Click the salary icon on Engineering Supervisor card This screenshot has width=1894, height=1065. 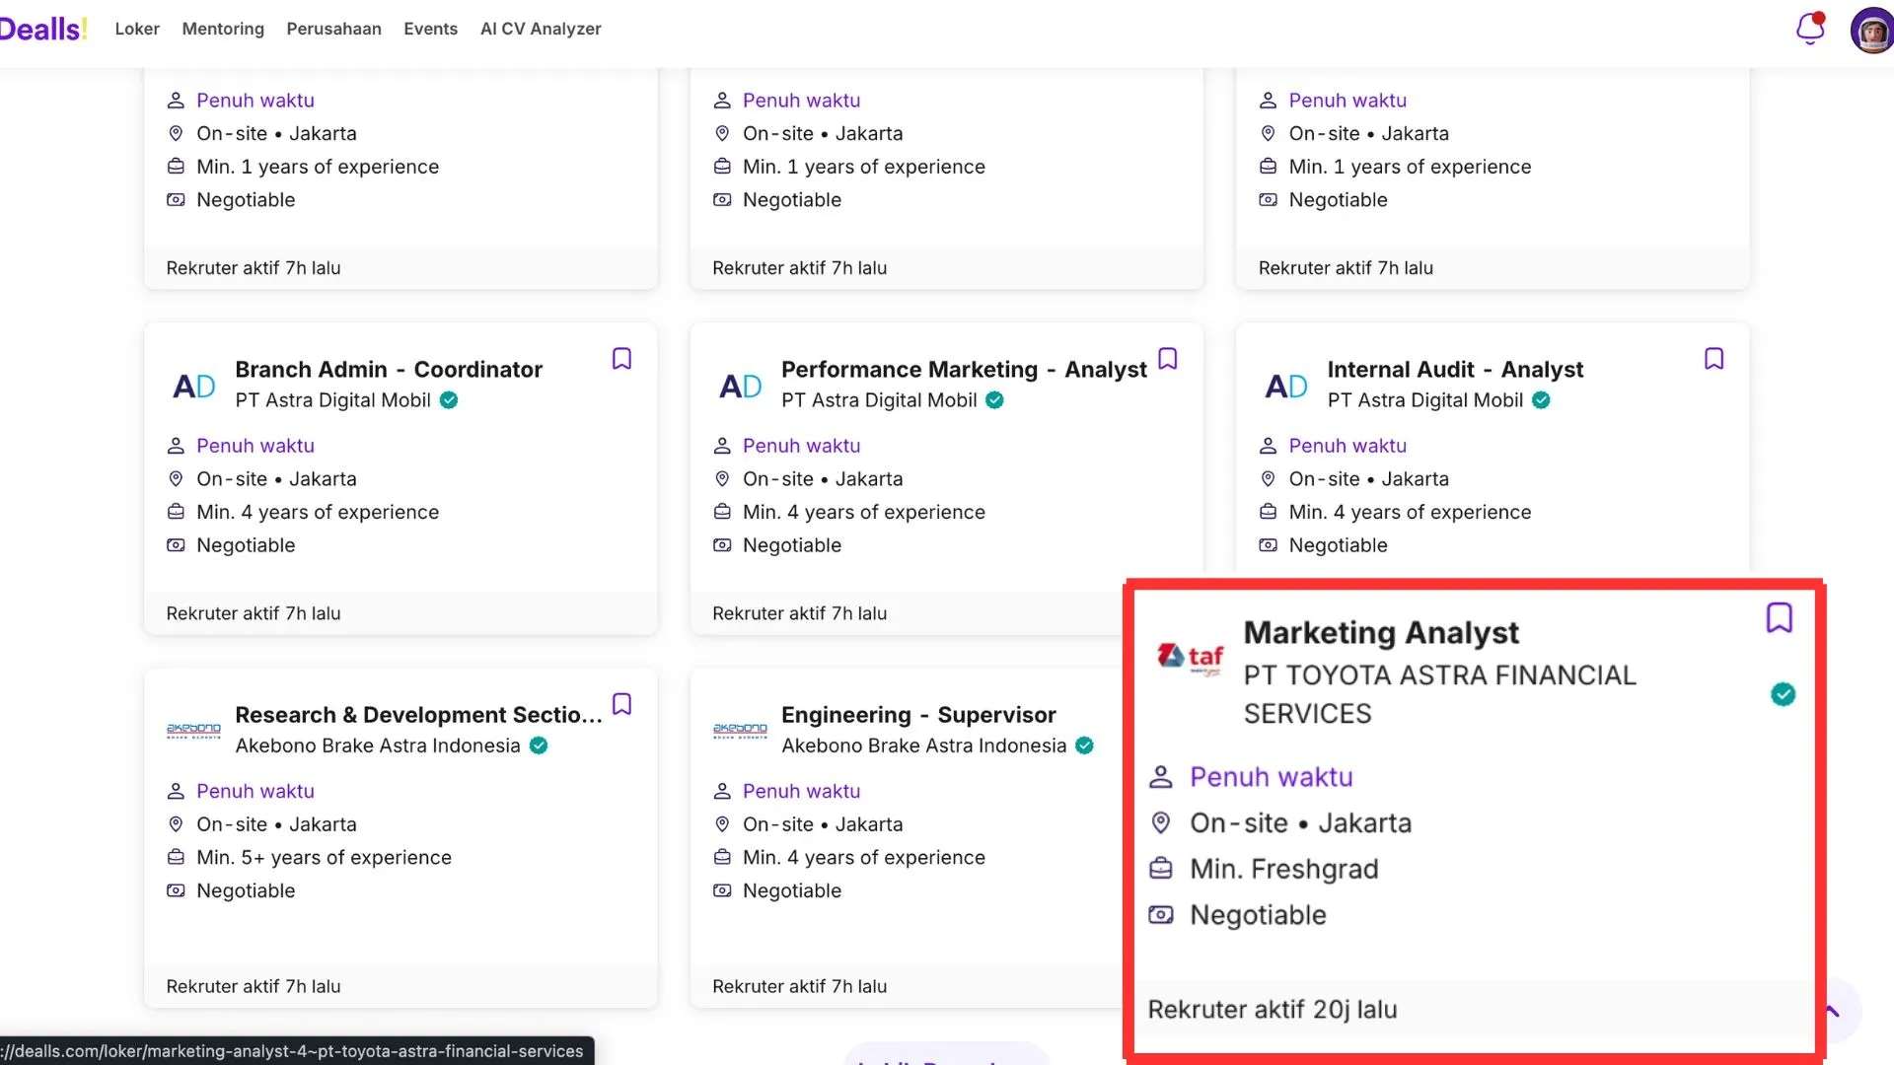tap(722, 890)
